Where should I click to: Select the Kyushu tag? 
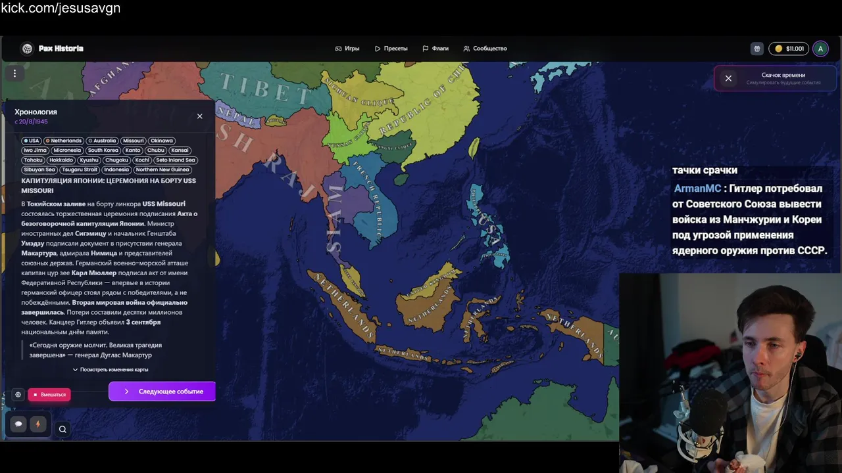pos(89,160)
